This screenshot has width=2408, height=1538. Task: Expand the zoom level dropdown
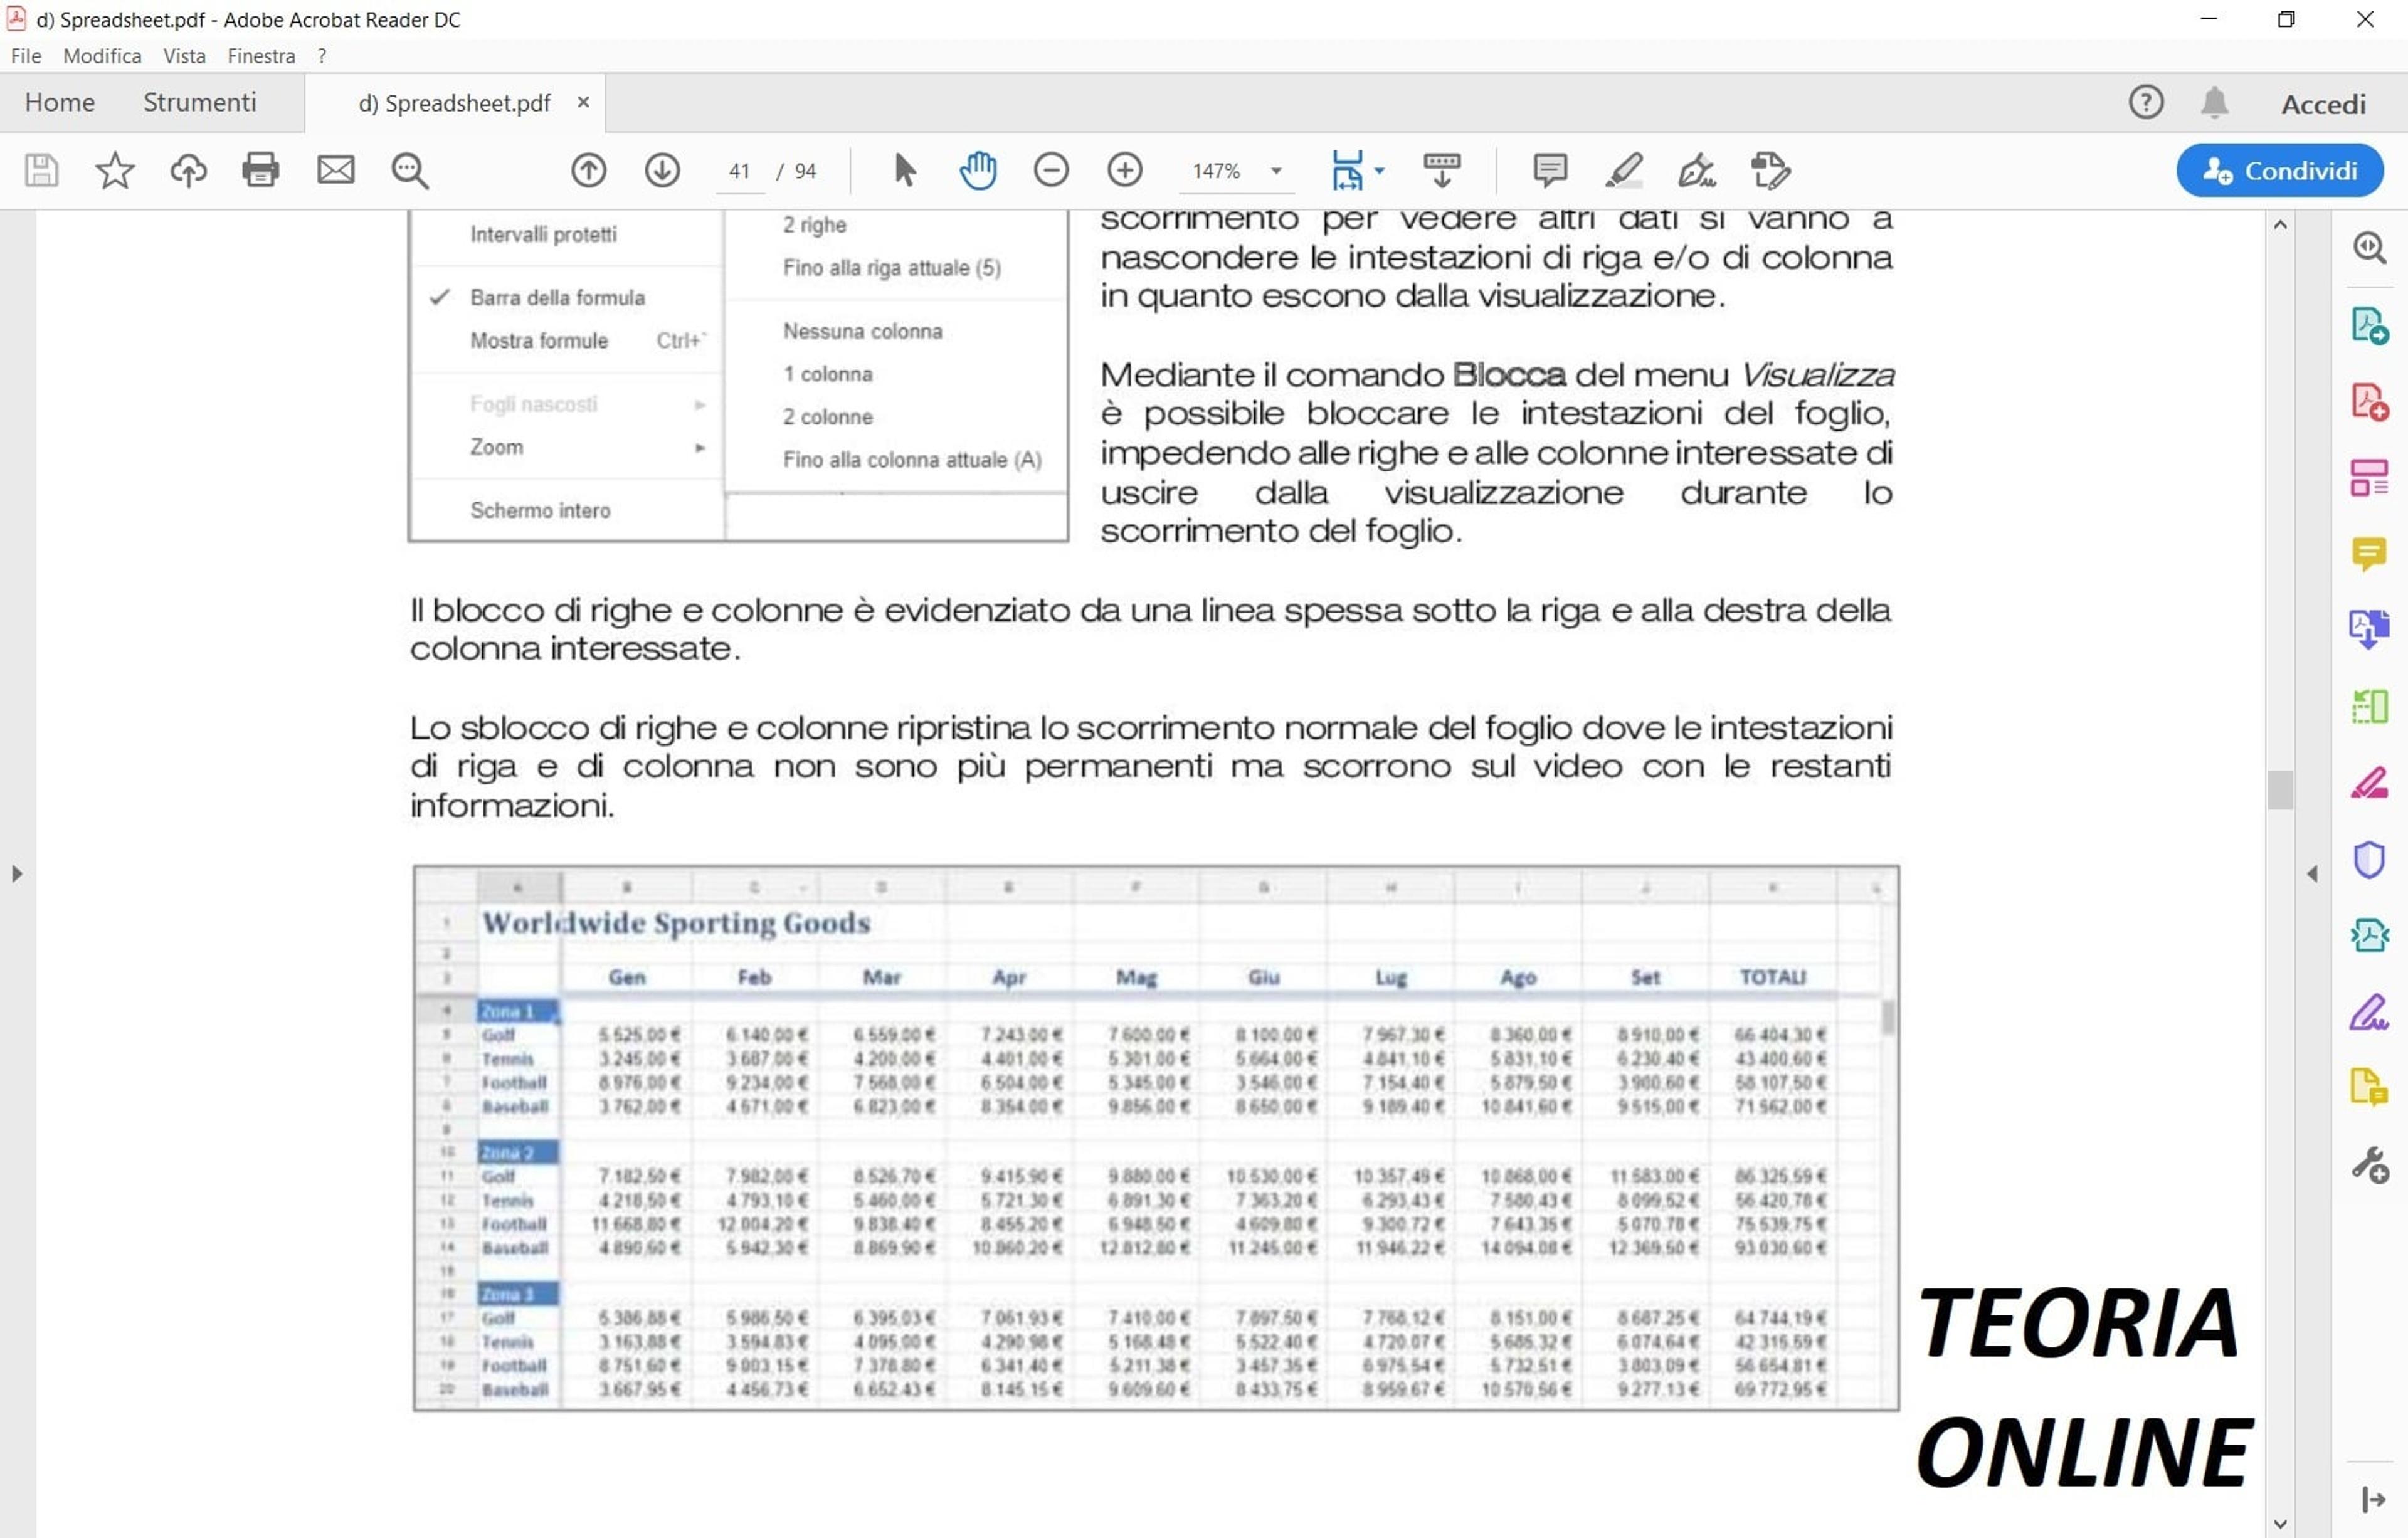coord(1276,171)
